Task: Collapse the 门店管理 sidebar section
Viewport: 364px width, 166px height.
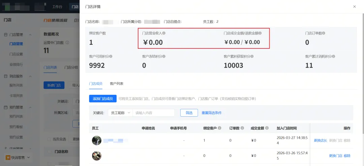Action: tap(30, 35)
